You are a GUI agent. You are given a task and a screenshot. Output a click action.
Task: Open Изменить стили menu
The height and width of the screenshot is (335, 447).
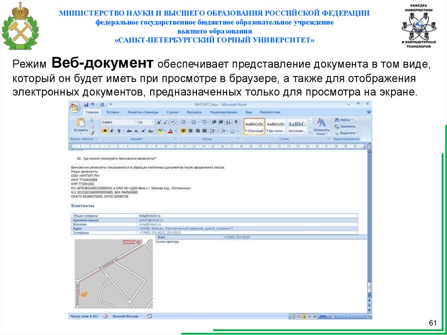click(322, 126)
